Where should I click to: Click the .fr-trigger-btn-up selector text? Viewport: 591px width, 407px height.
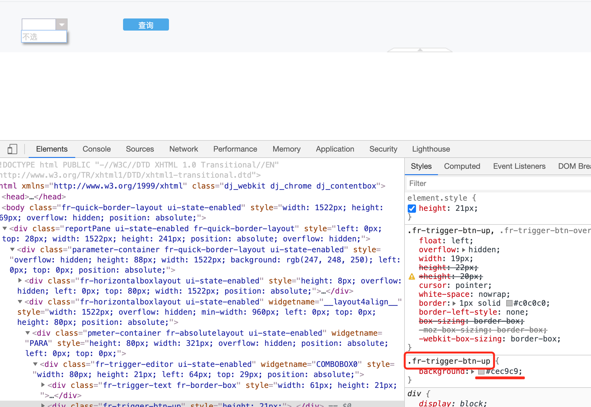[449, 361]
